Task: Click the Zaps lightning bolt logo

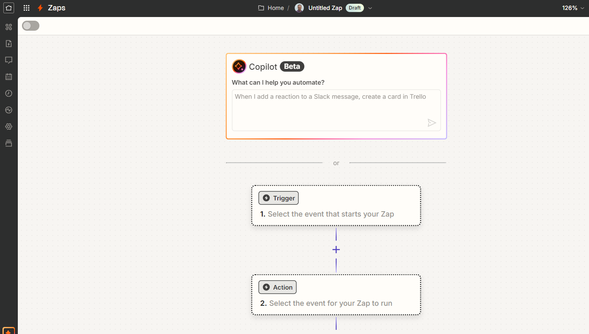Action: coord(40,8)
